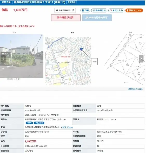Click the 2025年06月02日 update date
Image resolution: width=146 pixels, height=153 pixels.
tap(32, 111)
